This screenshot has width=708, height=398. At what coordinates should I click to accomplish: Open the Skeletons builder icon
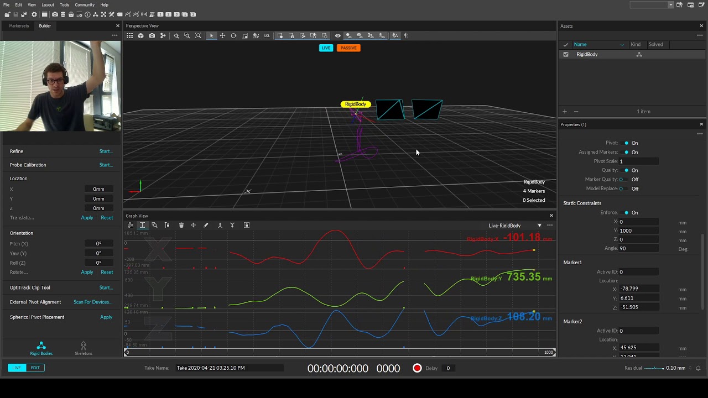[84, 348]
